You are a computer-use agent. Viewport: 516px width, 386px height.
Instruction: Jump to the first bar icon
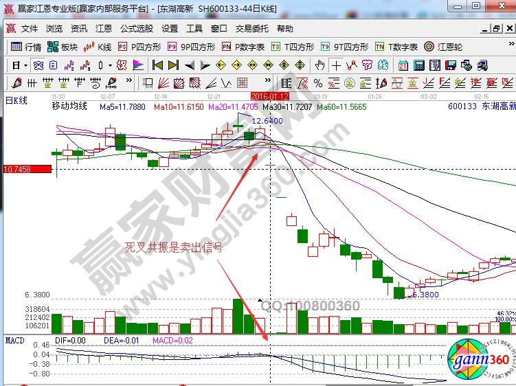[x=157, y=65]
